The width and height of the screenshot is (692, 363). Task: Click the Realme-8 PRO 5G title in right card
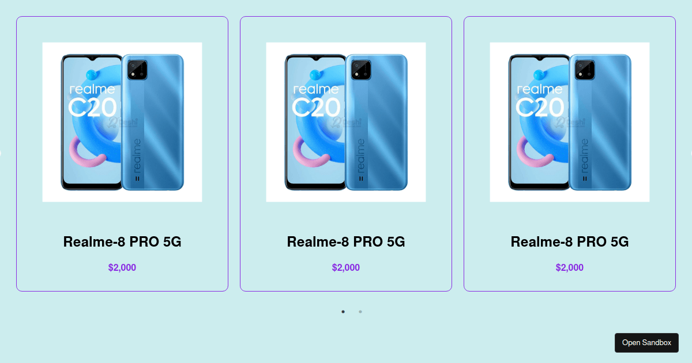pos(570,242)
